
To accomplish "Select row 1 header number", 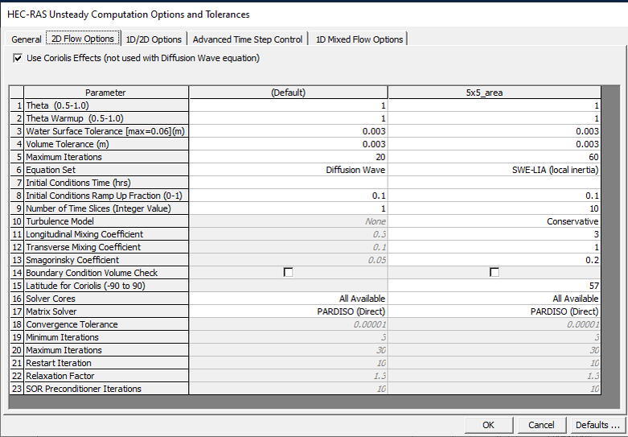I will 16,105.
